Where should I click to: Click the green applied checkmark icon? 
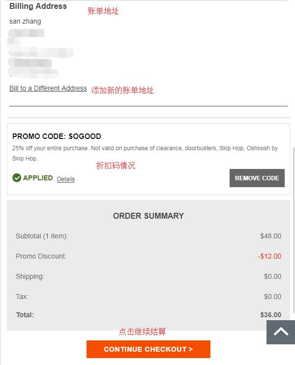(x=17, y=178)
